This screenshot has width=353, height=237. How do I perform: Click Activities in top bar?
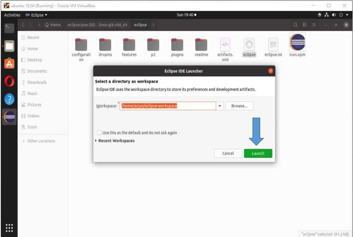[12, 15]
